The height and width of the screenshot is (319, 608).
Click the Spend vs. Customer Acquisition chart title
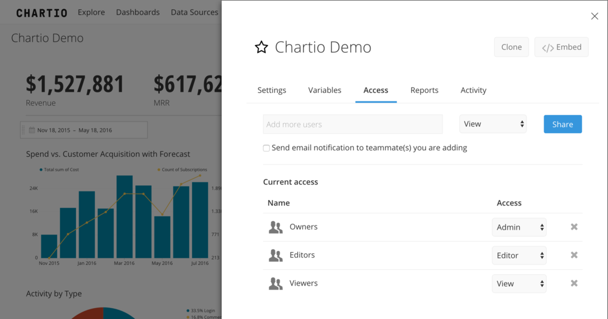tap(108, 154)
